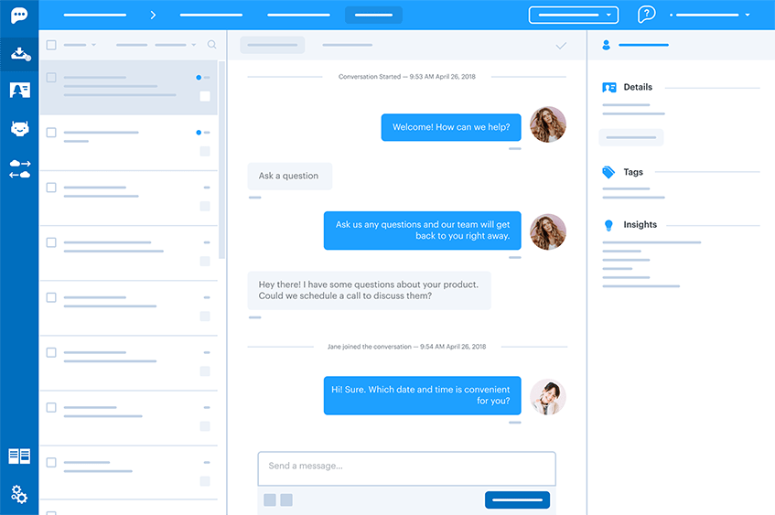The width and height of the screenshot is (775, 515).
Task: Click the "Ask us any questions" message bubble
Action: [422, 231]
